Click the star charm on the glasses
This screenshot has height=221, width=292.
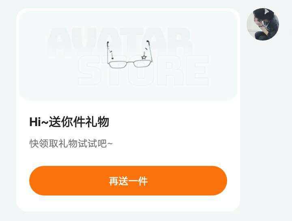tap(144, 57)
